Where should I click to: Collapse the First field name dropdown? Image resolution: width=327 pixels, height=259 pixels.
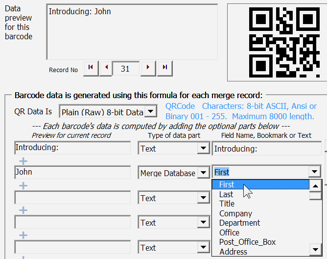click(x=315, y=172)
